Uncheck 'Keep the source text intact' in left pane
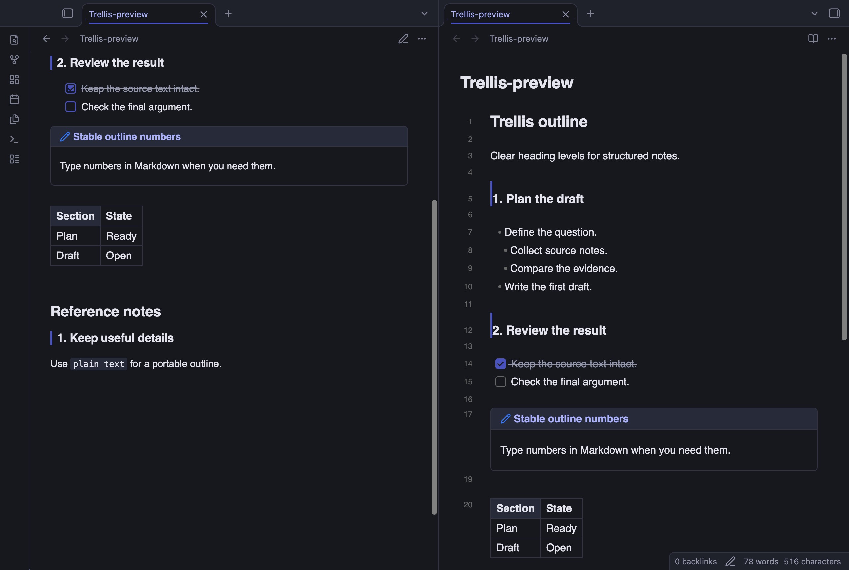The image size is (849, 570). coord(71,88)
